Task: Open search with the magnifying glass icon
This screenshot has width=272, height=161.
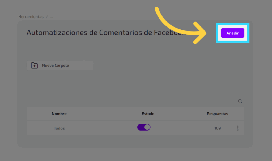Action: point(240,101)
